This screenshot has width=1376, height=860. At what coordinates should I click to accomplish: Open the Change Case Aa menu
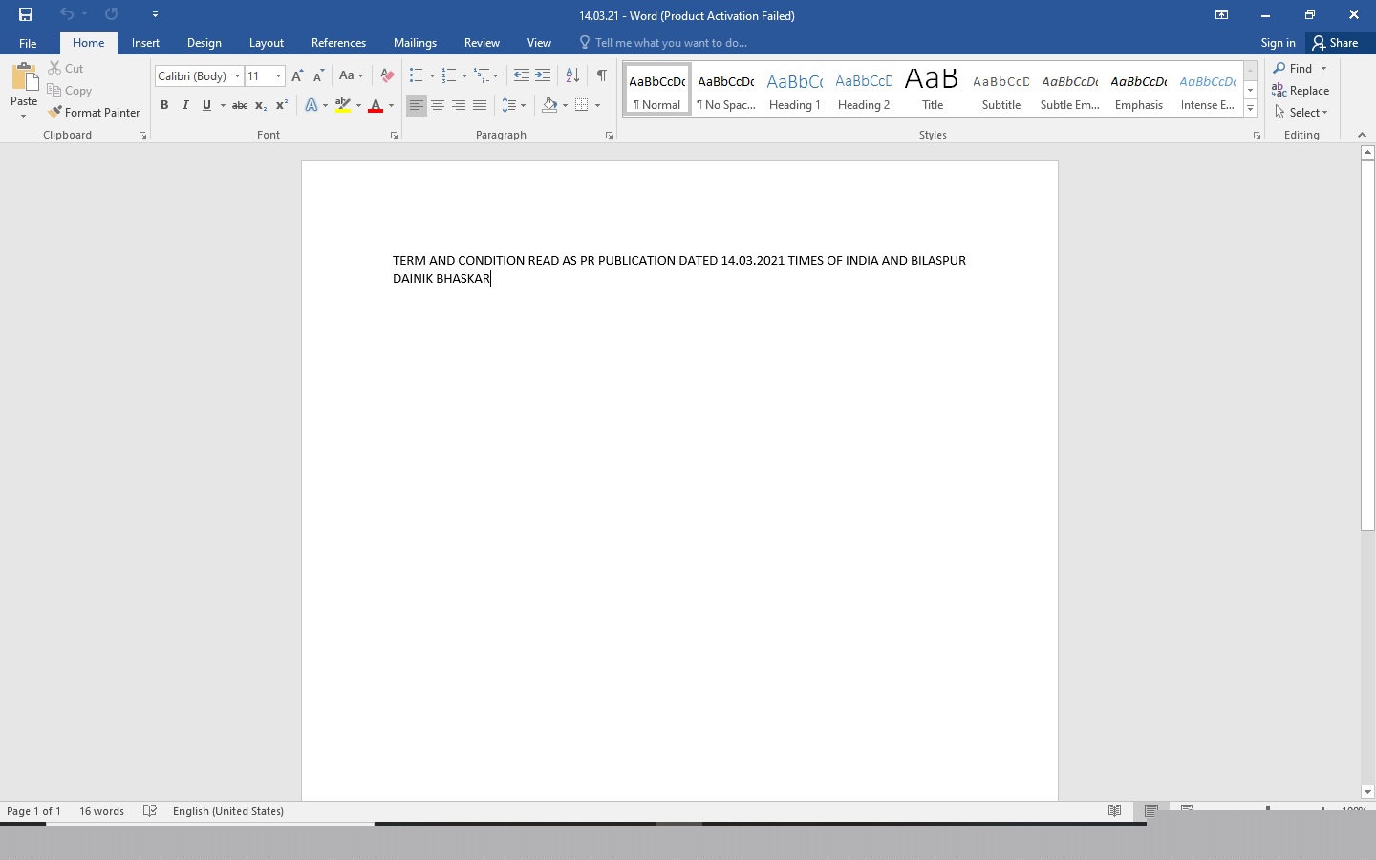351,75
